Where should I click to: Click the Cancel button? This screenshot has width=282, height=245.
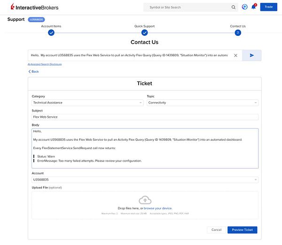point(216,230)
